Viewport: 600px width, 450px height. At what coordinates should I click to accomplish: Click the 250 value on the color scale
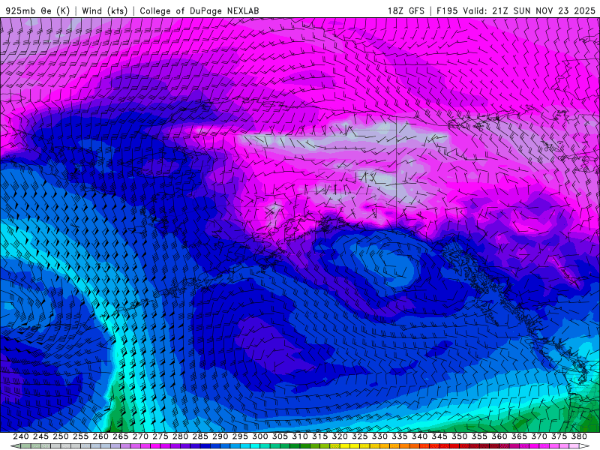(61, 436)
